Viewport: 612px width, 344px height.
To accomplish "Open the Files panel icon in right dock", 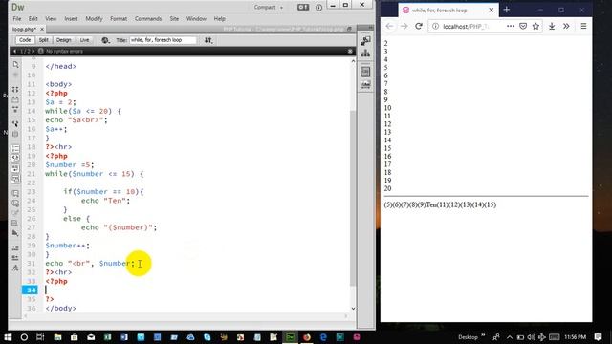I will (365, 54).
